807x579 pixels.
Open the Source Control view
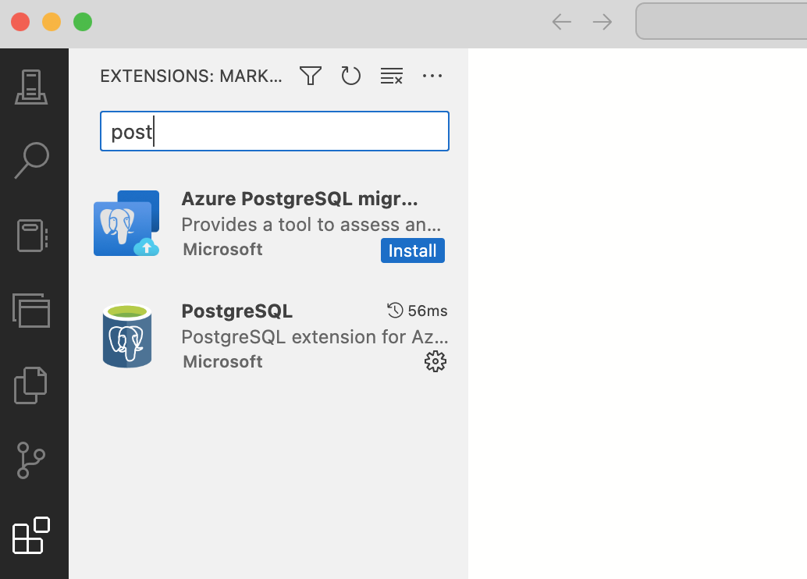point(31,460)
